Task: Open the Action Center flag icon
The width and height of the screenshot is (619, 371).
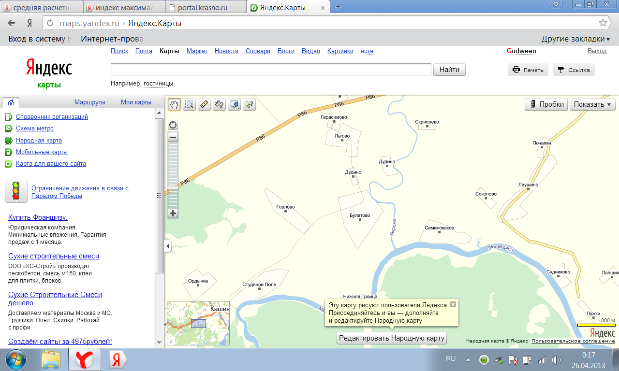Action: 513,360
